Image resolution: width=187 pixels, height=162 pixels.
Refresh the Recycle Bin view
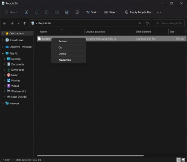[x=147, y=23]
